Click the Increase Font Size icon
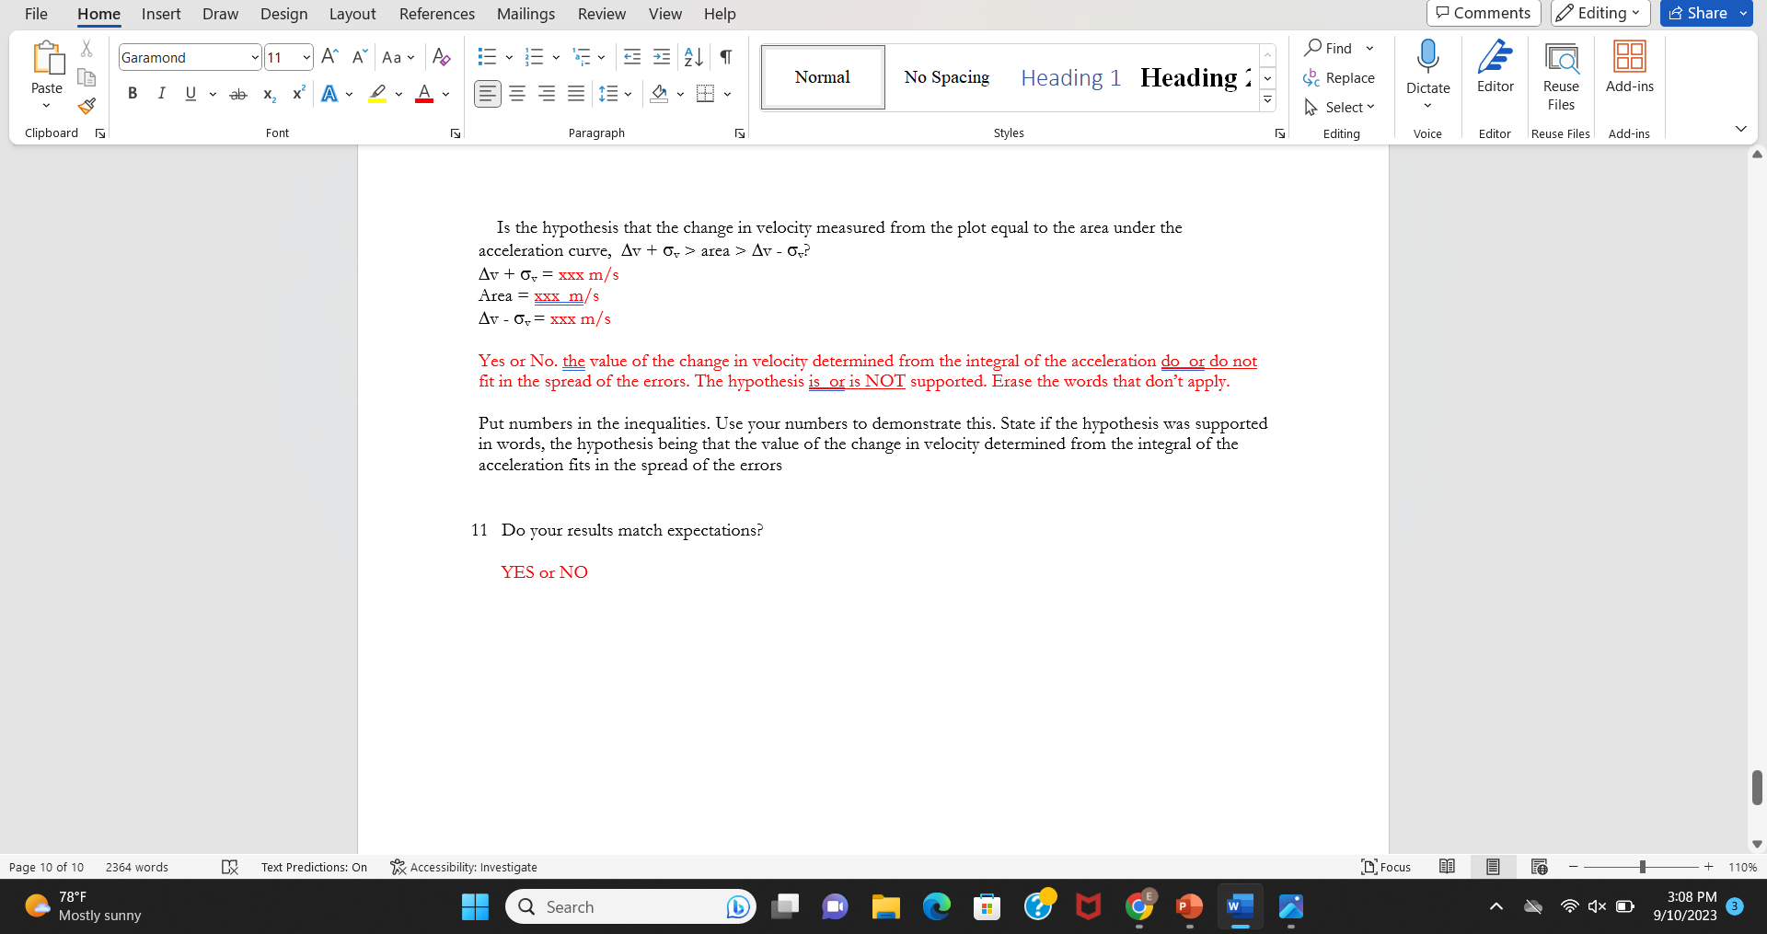The height and width of the screenshot is (934, 1767). [x=329, y=57]
